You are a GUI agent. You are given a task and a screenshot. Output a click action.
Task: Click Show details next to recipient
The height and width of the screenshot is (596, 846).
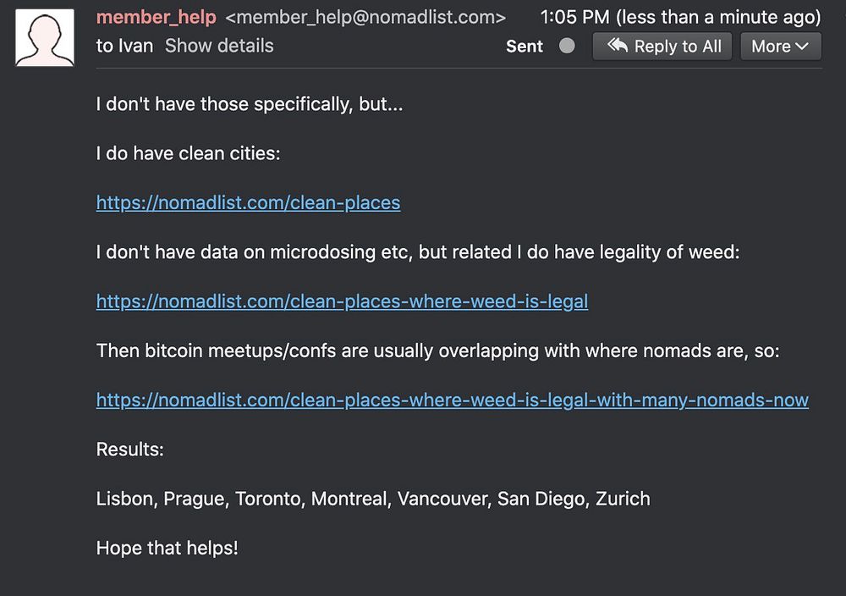click(x=219, y=46)
